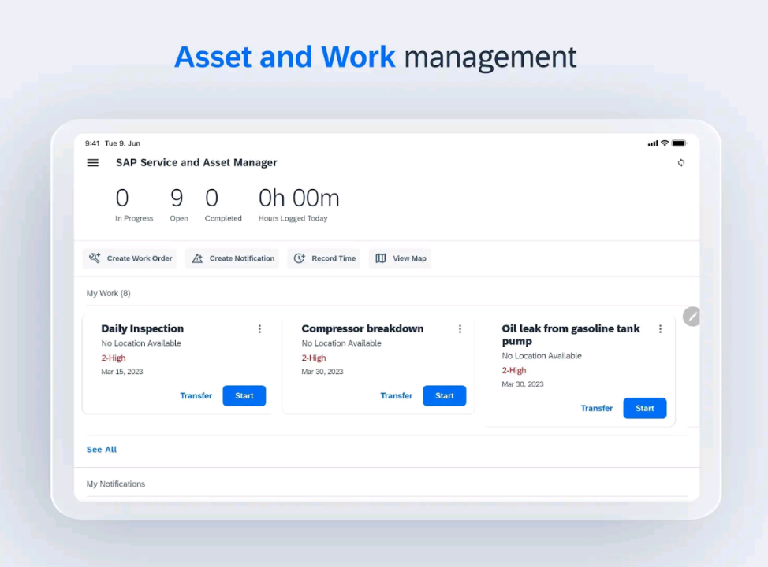Click the 2-High priority on Compressor breakdown
The height and width of the screenshot is (567, 768).
coord(314,358)
